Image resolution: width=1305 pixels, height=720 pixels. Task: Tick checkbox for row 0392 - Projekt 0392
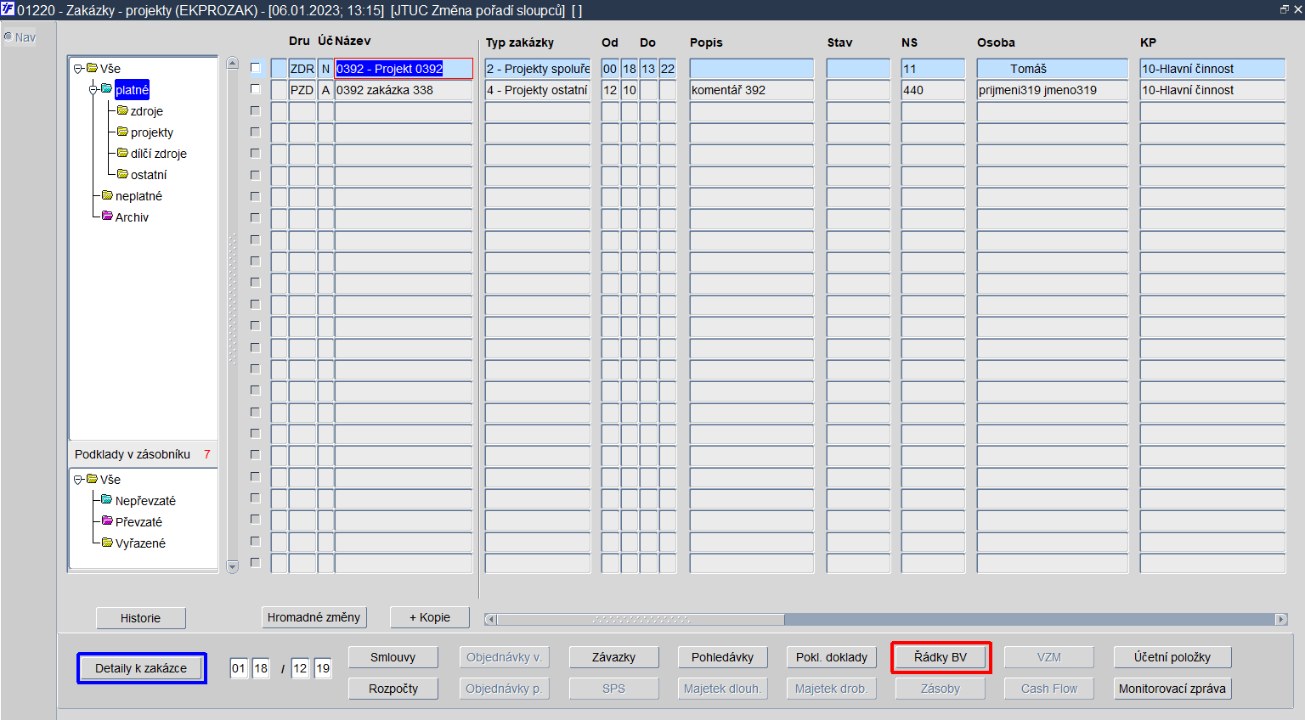tap(255, 68)
